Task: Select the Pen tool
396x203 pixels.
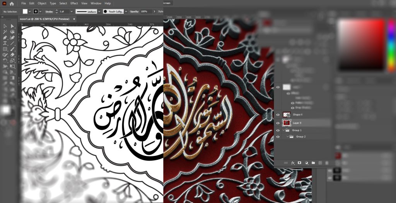Action: coord(5,38)
